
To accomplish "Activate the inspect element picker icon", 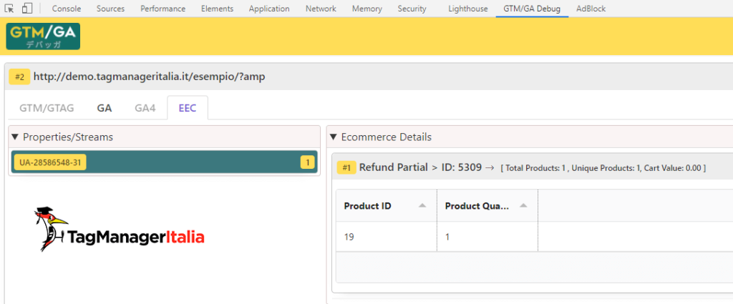I will click(x=9, y=9).
